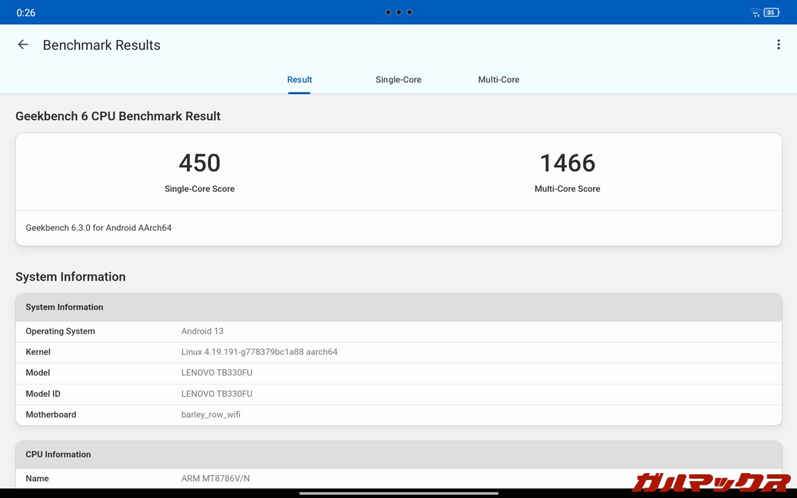Tap the clock showing 0:26
The image size is (797, 498).
26,12
